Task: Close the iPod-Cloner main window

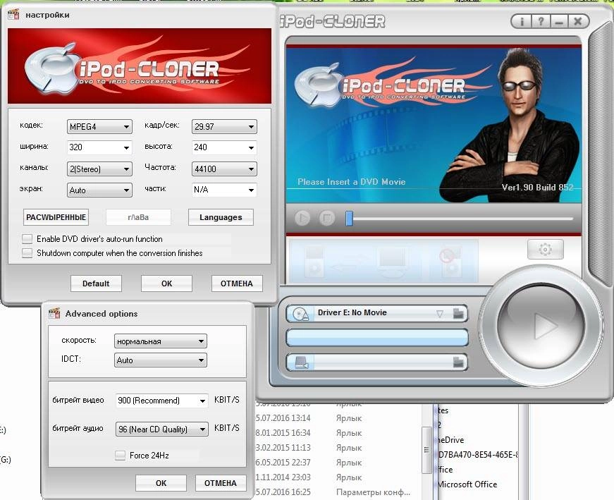Action: 578,22
